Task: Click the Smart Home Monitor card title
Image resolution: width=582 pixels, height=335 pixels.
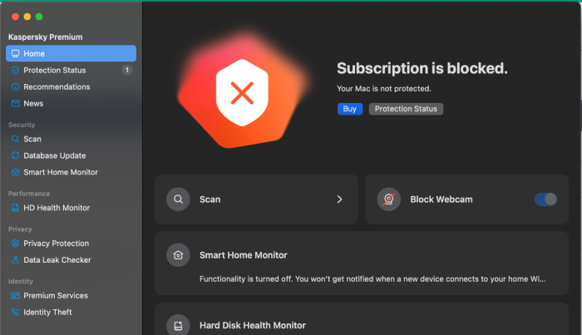Action: coord(243,255)
